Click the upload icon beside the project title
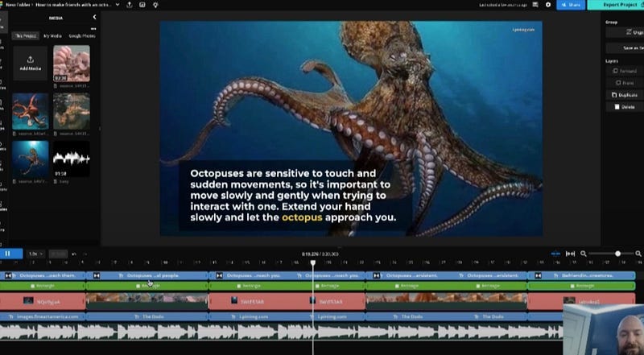 coord(130,5)
